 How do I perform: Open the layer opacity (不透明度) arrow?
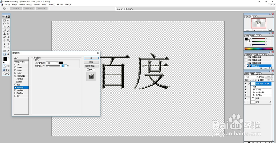point(272,76)
